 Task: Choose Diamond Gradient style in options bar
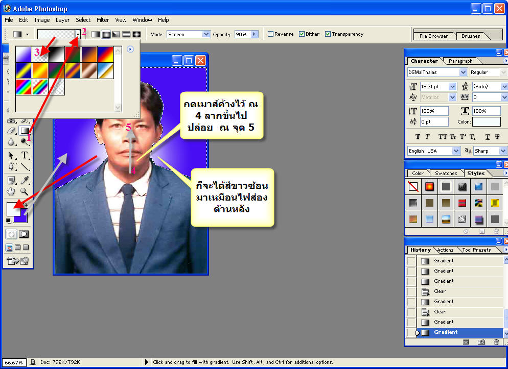[137, 34]
